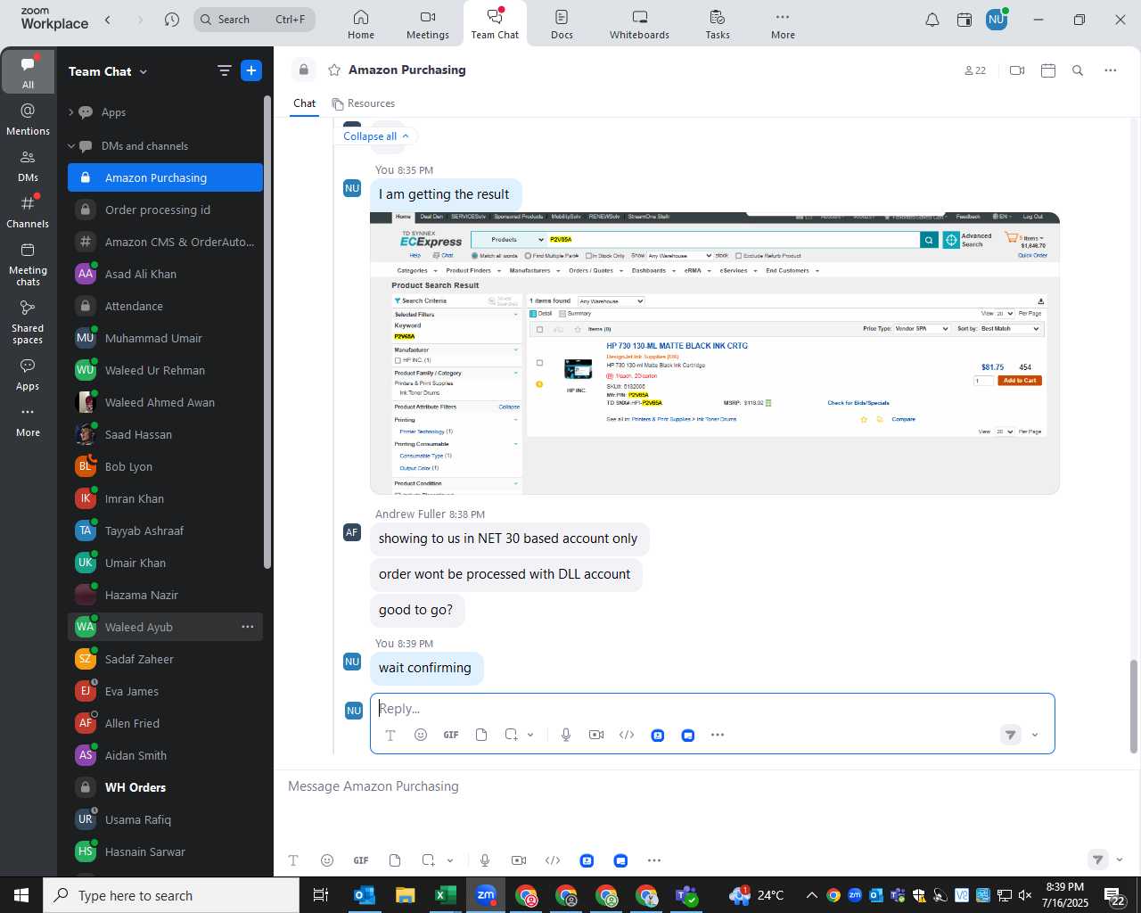The height and width of the screenshot is (913, 1141).
Task: Click the Reply text field
Action: pyautogui.click(x=712, y=709)
